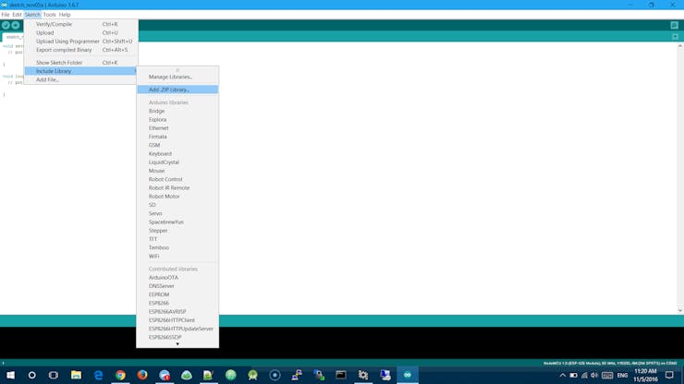Click the Verify checkmark toolbar icon
Image resolution: width=684 pixels, height=384 pixels.
(x=6, y=25)
